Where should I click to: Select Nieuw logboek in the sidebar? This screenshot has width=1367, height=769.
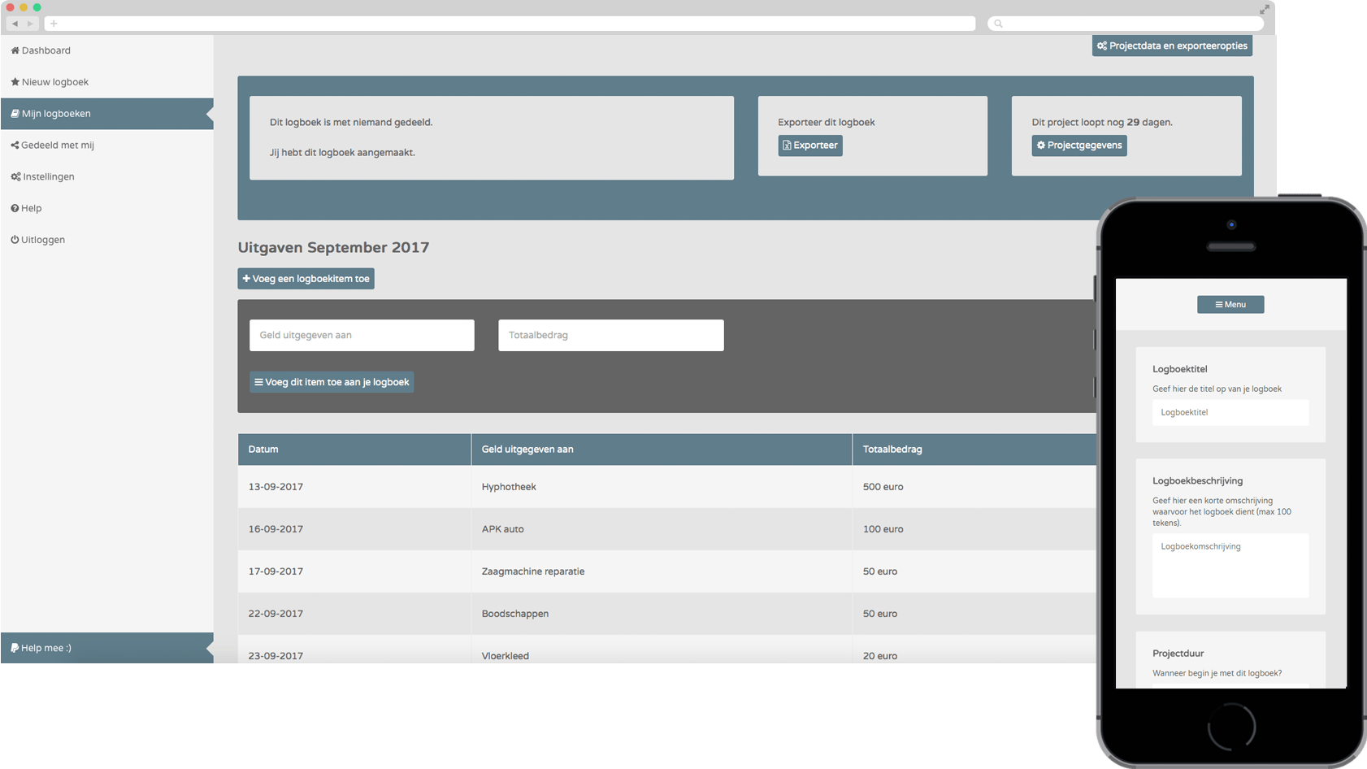click(106, 82)
